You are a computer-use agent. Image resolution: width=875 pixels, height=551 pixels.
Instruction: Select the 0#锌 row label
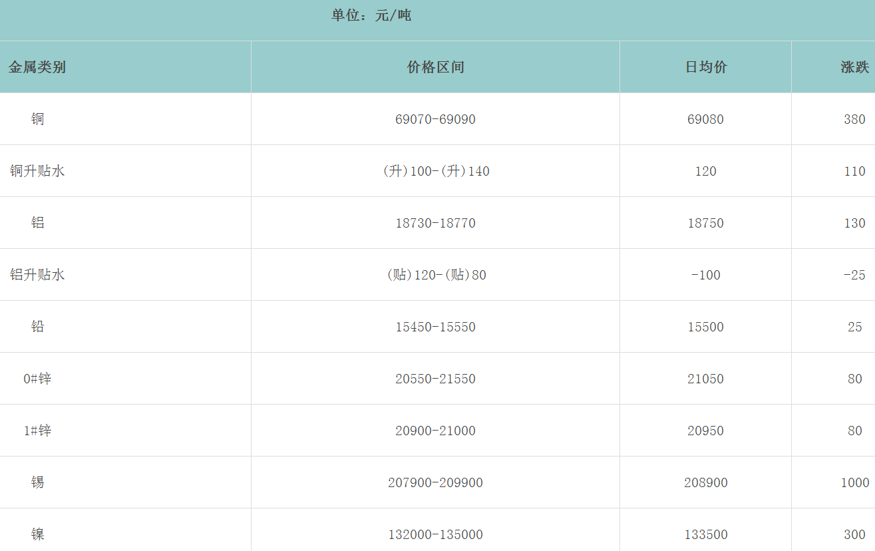37,379
